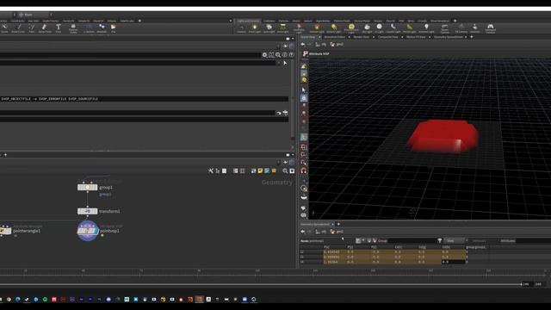Image resolution: width=551 pixels, height=310 pixels.
Task: Add a Spot Light from the shelf
Action: pos(269,28)
